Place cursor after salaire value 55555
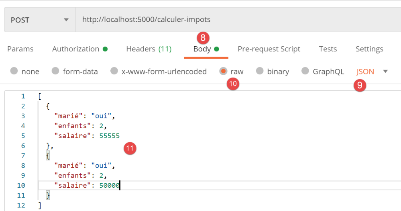The image size is (401, 211). click(x=120, y=136)
